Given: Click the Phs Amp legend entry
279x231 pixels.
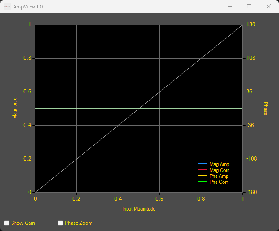Looking at the screenshot, I should tap(213, 176).
